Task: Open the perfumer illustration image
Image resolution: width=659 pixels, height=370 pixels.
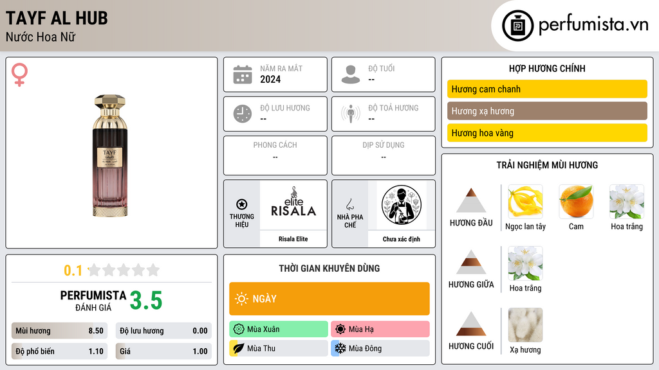Action: click(x=402, y=205)
